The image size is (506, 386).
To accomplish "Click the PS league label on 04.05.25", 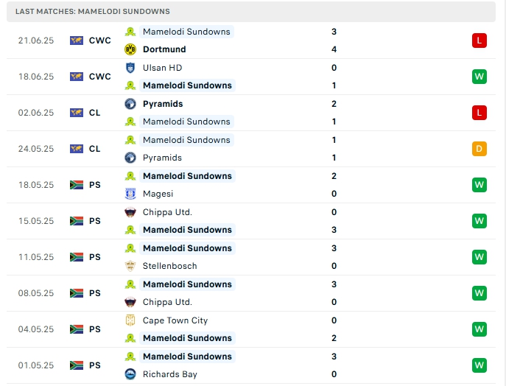I will pyautogui.click(x=94, y=329).
